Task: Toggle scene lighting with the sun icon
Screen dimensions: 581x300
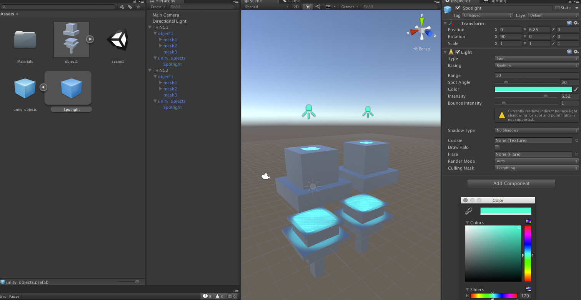Action: coord(307,7)
